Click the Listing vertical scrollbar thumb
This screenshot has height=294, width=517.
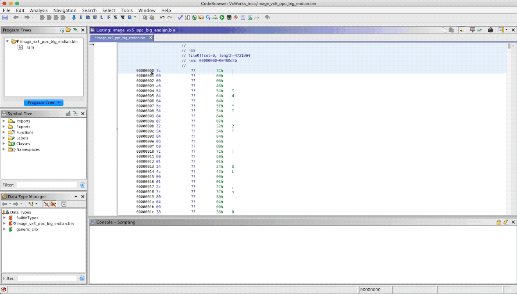(x=509, y=46)
